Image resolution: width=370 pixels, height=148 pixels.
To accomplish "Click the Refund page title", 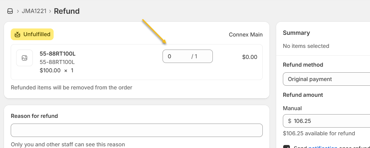I will pyautogui.click(x=67, y=11).
